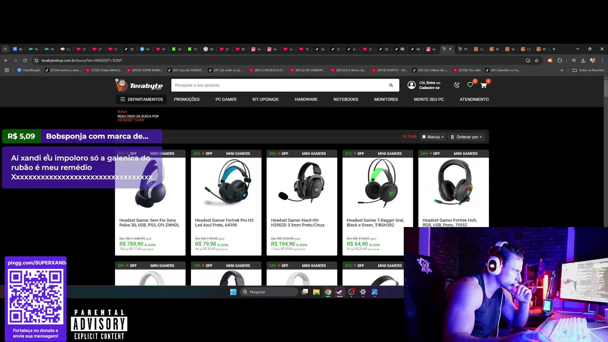Click the R$ 79,90 price text
The width and height of the screenshot is (608, 342).
[x=205, y=244]
